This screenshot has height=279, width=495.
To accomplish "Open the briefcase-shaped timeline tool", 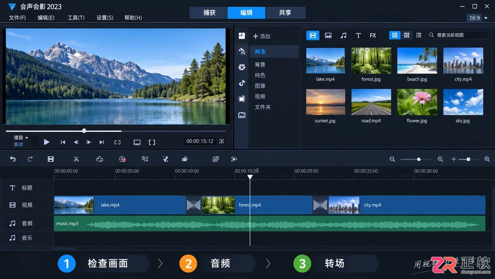I will pyautogui.click(x=185, y=159).
